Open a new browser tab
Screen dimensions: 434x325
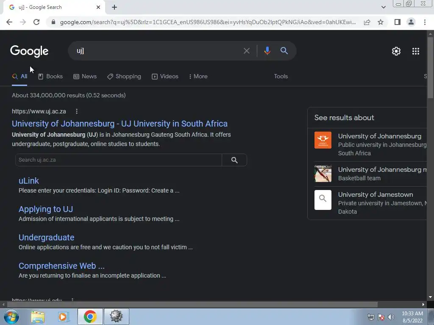[114, 8]
